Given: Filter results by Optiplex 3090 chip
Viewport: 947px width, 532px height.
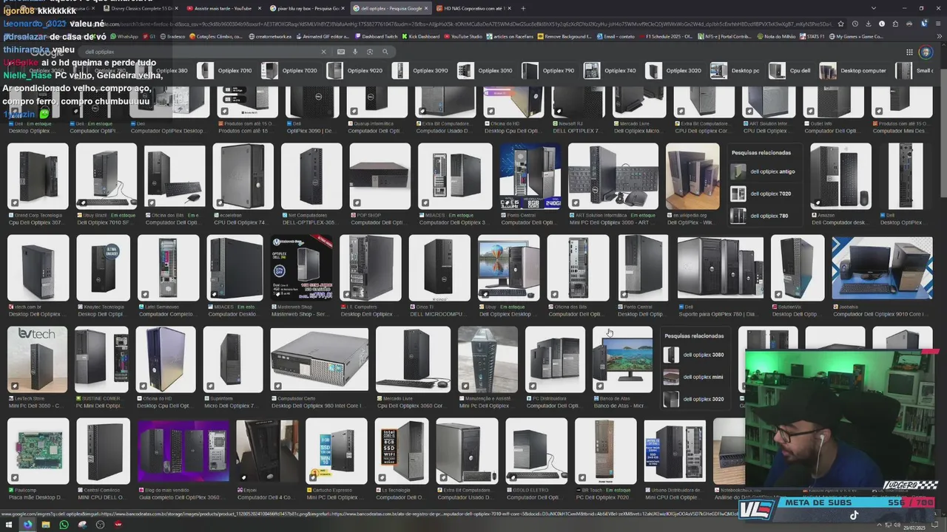Looking at the screenshot, I should (x=420, y=71).
